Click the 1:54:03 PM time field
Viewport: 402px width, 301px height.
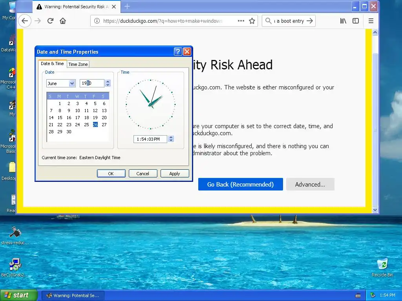click(x=150, y=139)
